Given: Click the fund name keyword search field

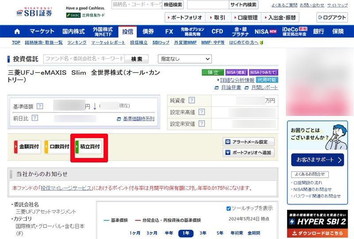Looking at the screenshot, I should tap(84, 59).
